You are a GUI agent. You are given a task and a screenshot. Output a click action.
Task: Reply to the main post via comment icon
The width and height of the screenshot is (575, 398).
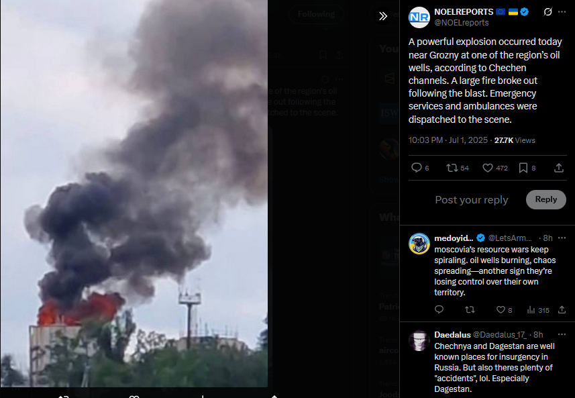416,168
